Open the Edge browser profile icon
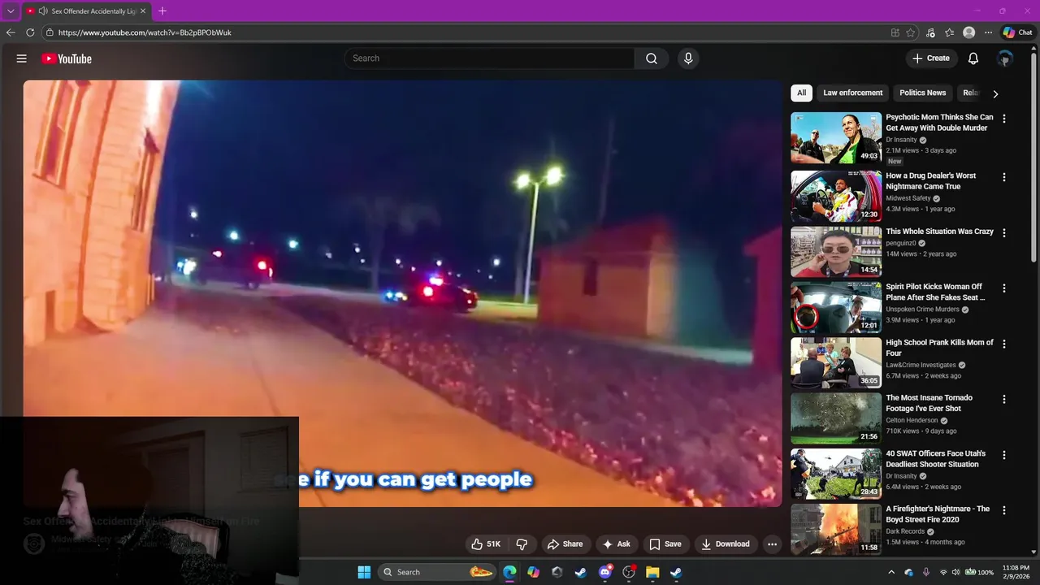1040x585 pixels. point(968,32)
